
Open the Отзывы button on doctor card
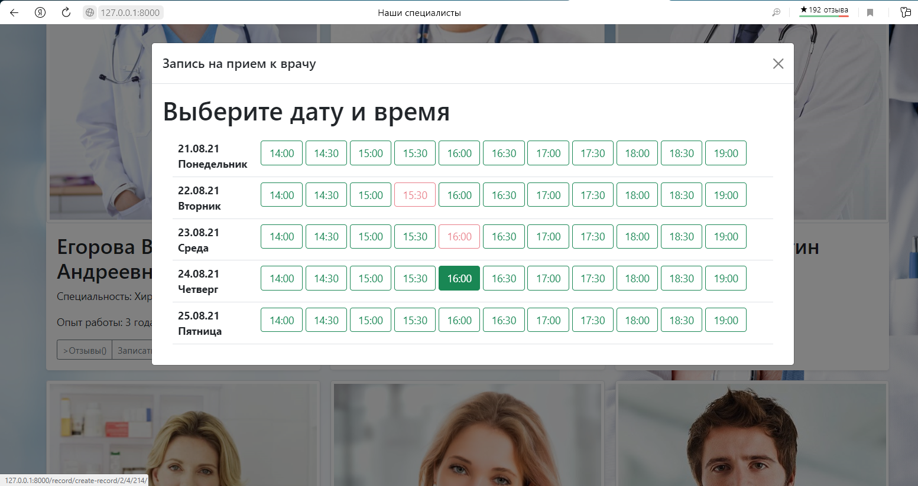pyautogui.click(x=84, y=350)
